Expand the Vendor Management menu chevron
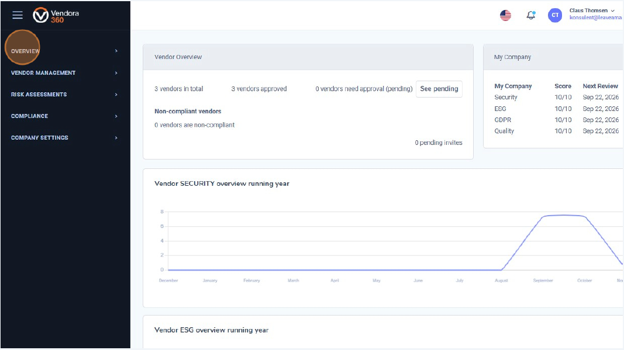The width and height of the screenshot is (624, 350). tap(116, 72)
